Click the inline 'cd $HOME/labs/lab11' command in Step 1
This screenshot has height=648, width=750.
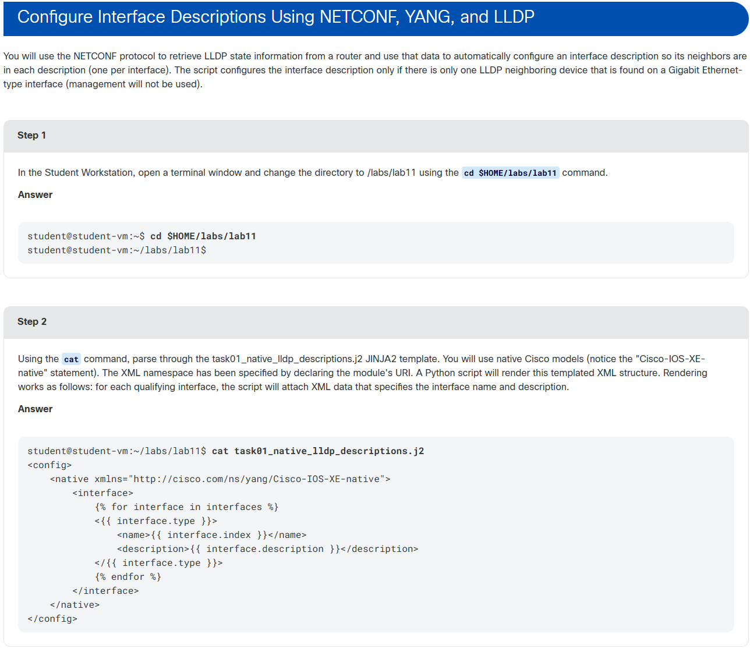(x=510, y=173)
